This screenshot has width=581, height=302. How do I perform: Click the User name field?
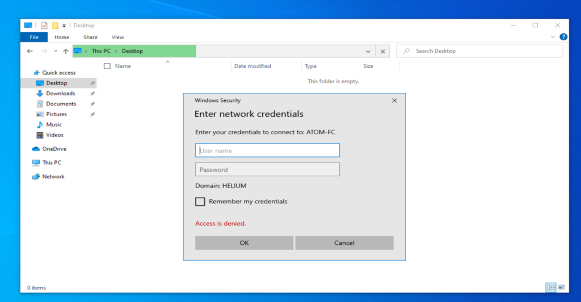coord(267,150)
